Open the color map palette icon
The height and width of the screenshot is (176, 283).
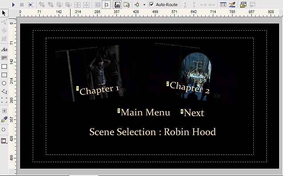pos(223,5)
